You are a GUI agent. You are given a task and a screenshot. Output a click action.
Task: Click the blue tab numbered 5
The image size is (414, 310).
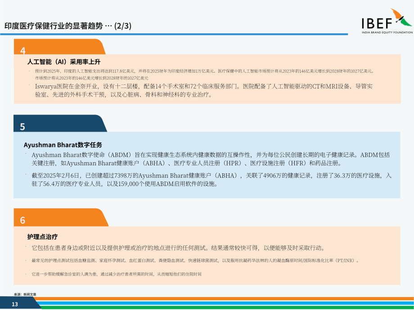coord(60,124)
